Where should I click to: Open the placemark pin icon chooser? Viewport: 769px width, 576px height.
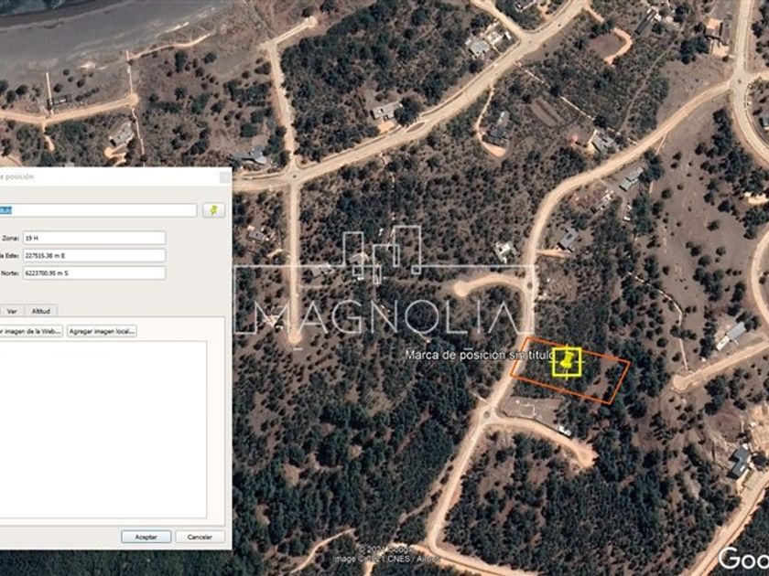tap(214, 210)
